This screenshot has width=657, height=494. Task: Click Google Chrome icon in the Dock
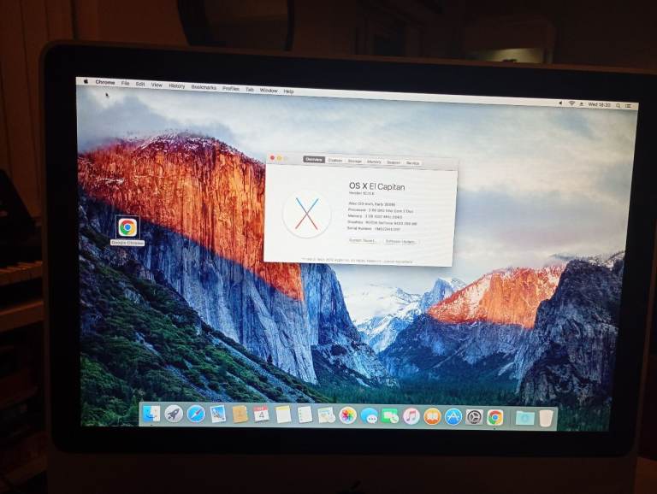click(495, 417)
